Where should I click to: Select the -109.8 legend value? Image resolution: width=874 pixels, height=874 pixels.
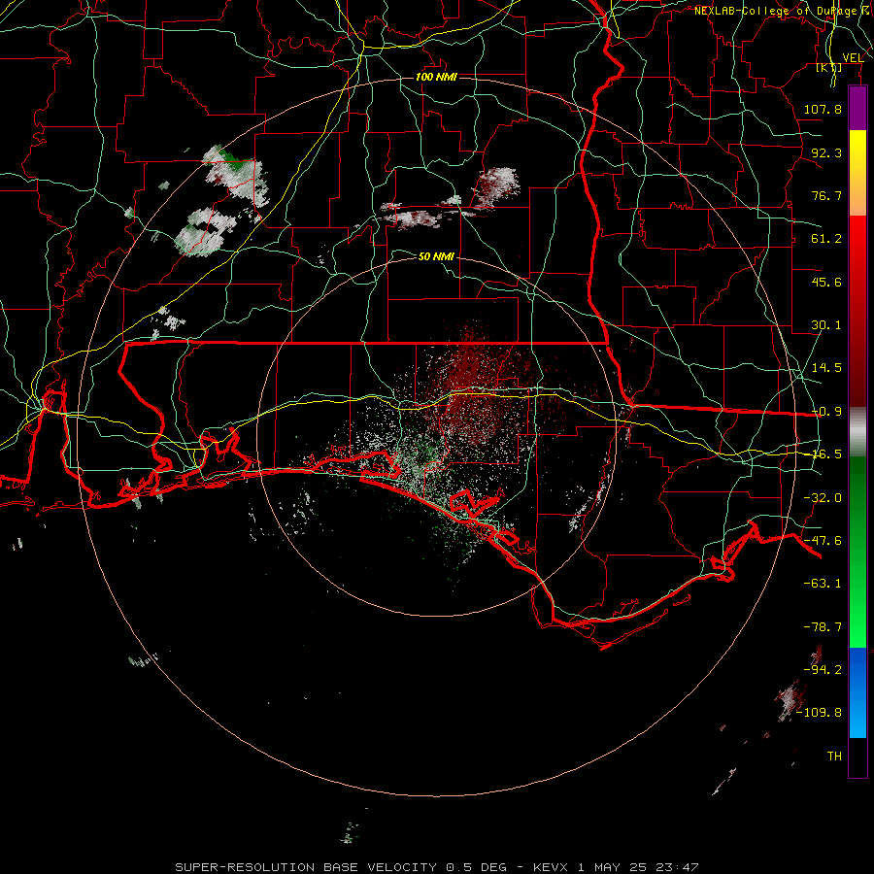coord(820,713)
